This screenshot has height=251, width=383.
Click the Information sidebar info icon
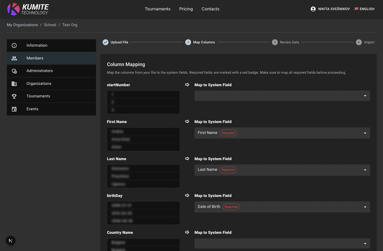(14, 46)
